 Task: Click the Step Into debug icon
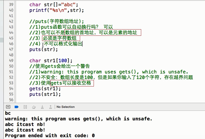pos(42,107)
